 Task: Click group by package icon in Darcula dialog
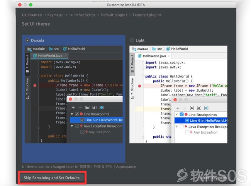point(87,107)
